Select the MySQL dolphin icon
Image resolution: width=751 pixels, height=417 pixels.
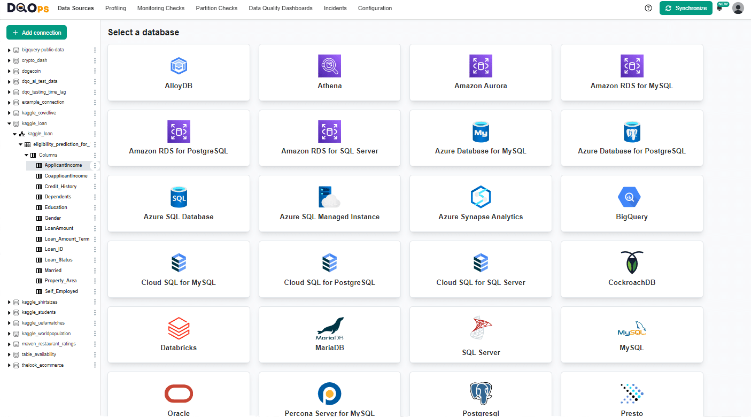click(x=632, y=328)
